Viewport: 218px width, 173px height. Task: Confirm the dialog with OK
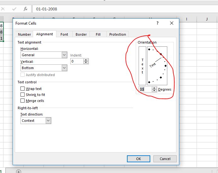139,159
